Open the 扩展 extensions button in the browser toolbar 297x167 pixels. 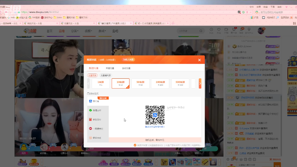pos(255,17)
